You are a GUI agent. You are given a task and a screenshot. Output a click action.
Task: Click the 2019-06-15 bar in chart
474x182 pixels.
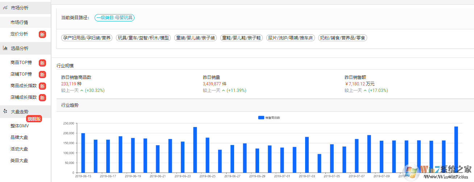point(83,153)
